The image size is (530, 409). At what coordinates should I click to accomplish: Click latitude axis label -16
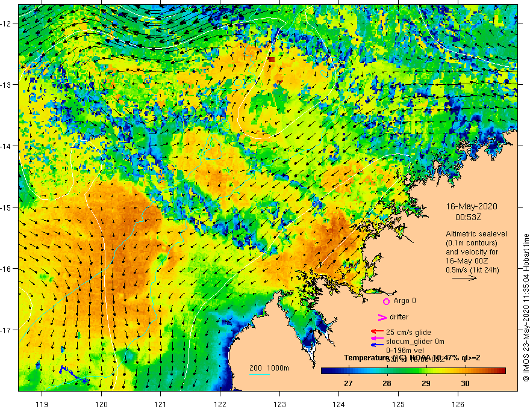[x=7, y=269]
